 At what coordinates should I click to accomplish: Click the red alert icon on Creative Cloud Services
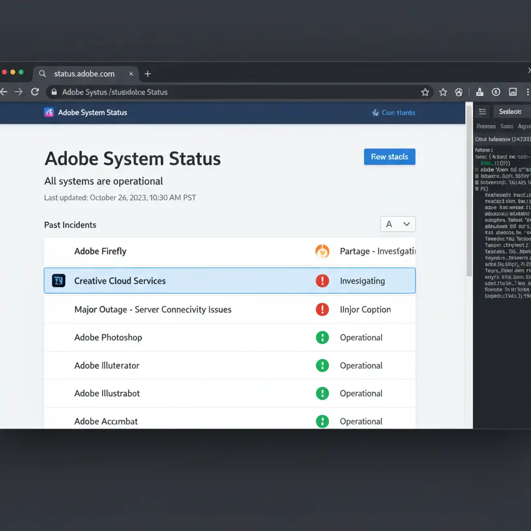[x=322, y=281]
